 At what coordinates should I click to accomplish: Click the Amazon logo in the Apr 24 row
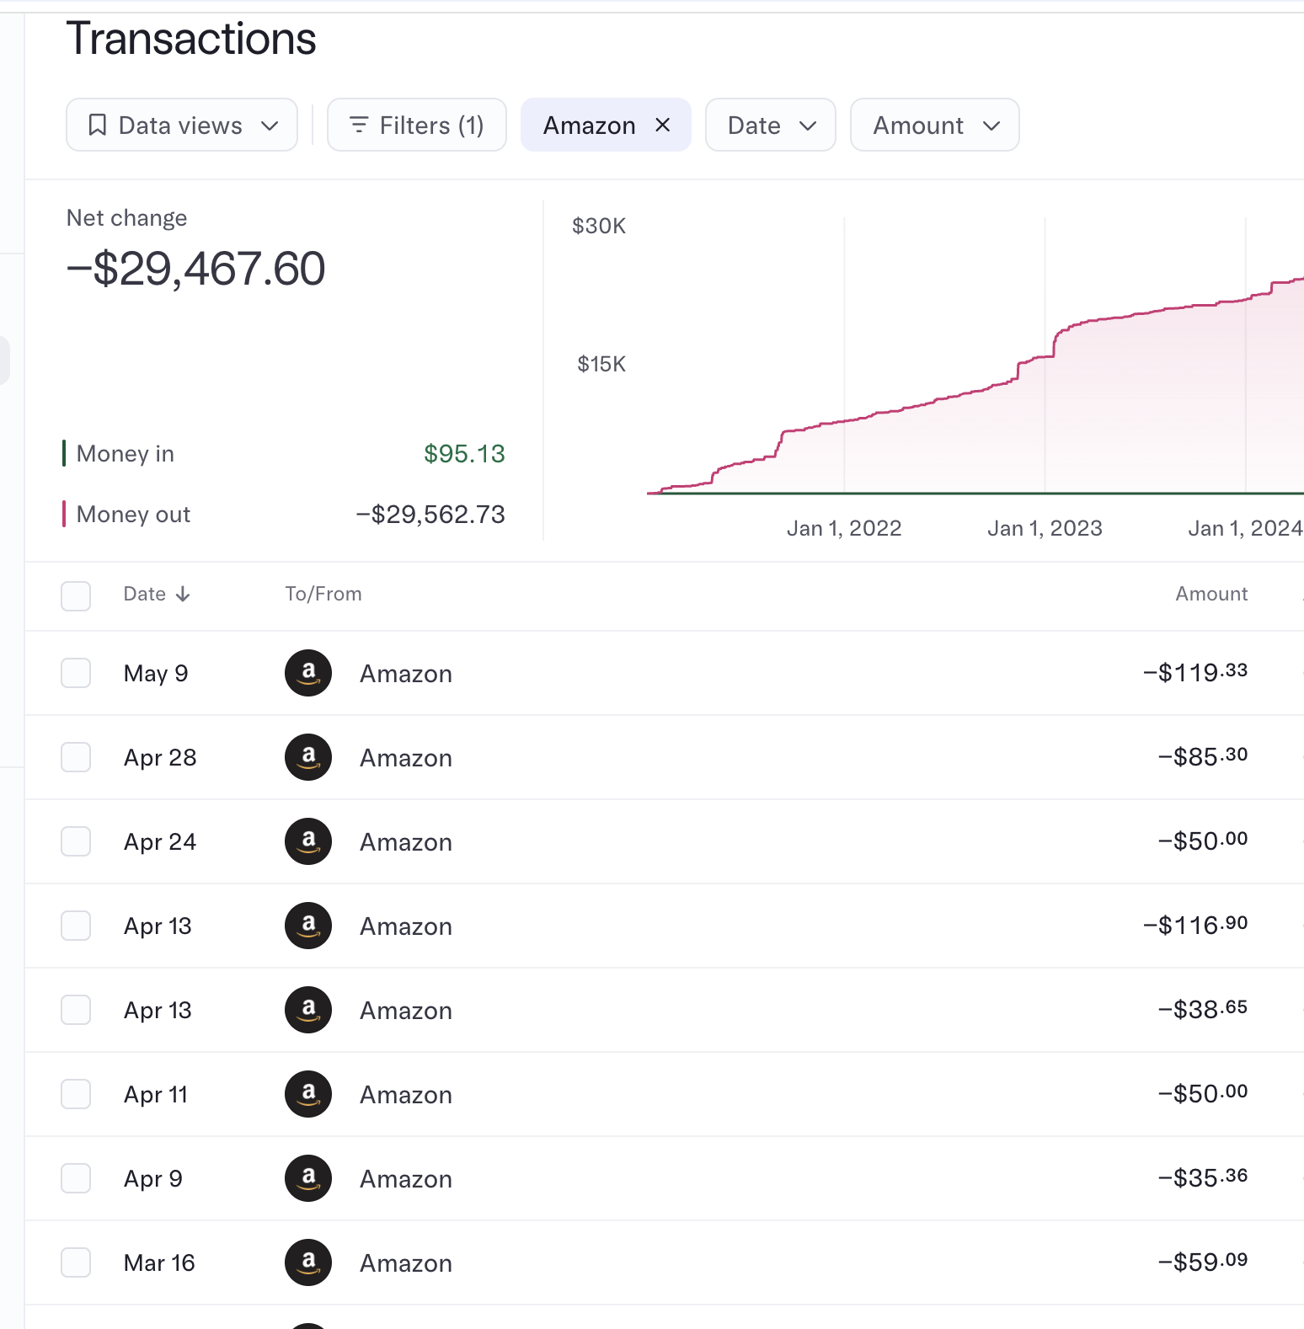click(x=308, y=841)
